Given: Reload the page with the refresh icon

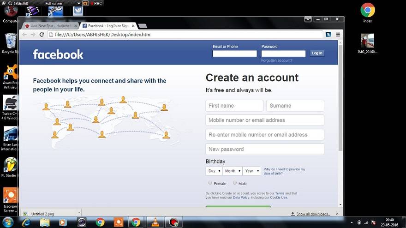Looking at the screenshot, I should (x=42, y=35).
